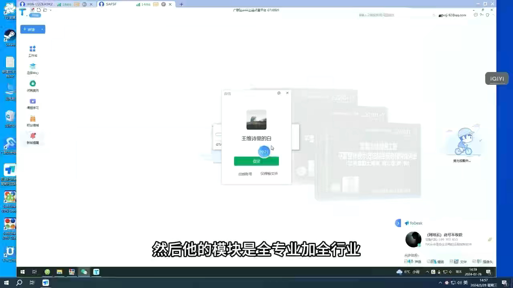513x288 pixels.
Task: Click the user account email at top right
Action: [452, 15]
